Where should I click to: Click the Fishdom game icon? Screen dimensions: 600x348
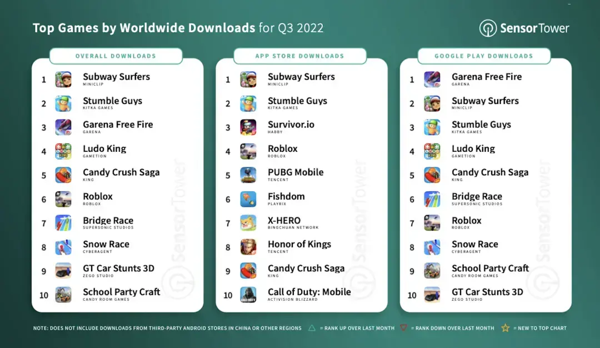[x=248, y=199]
